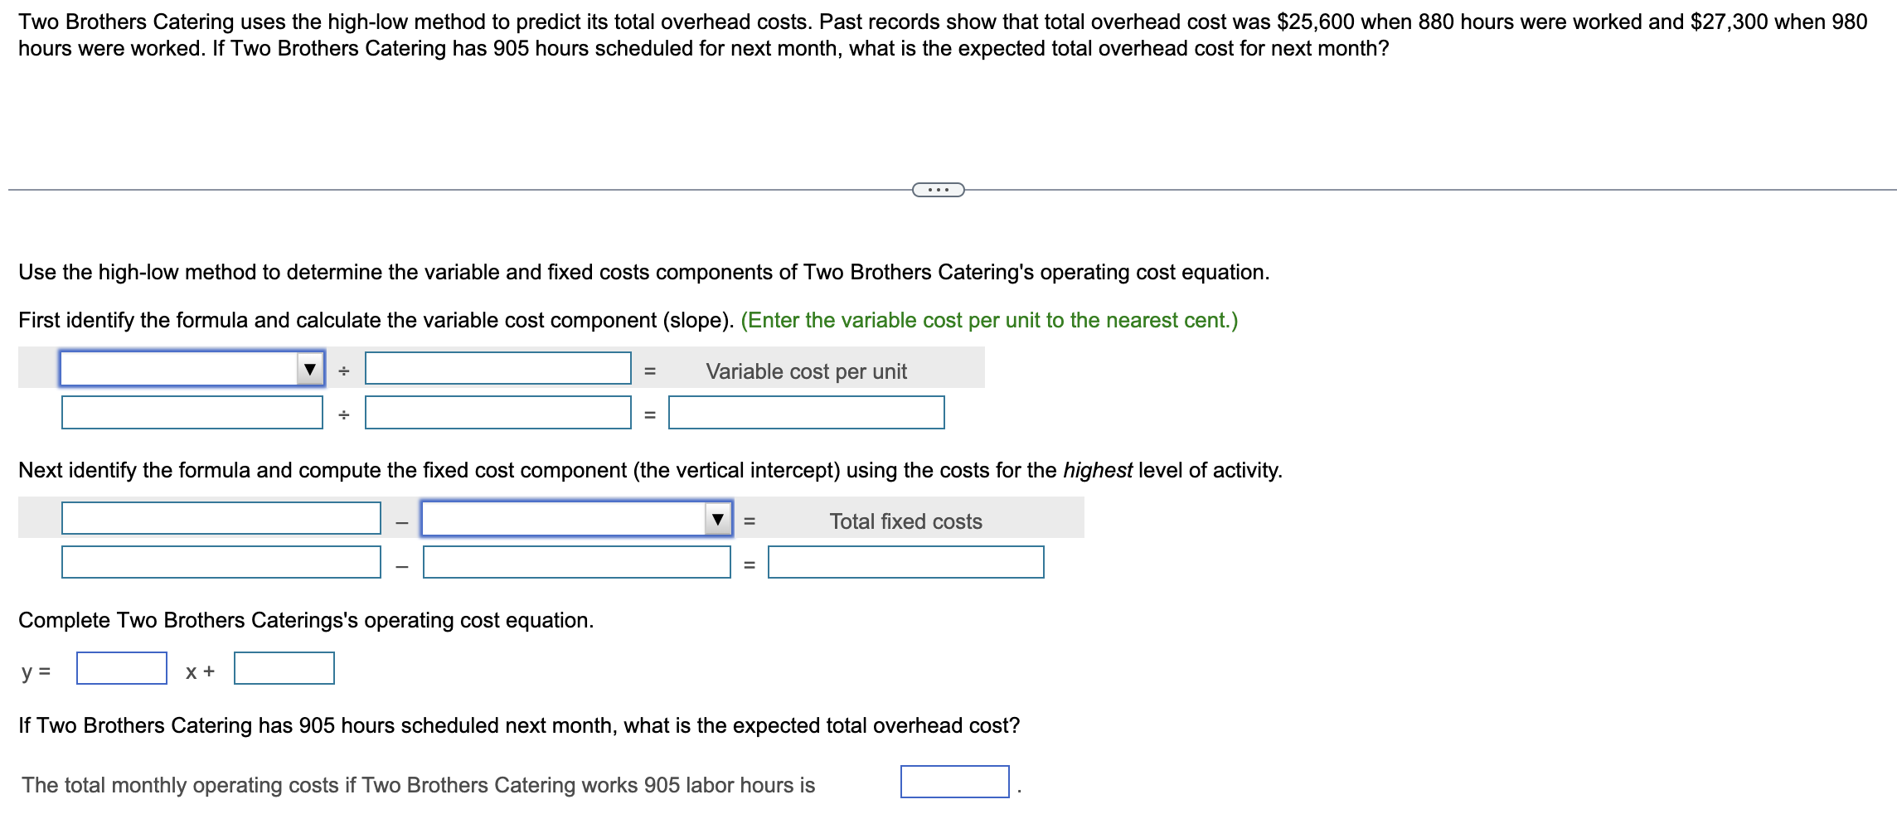Select the intercept field after x + in the equation
The height and width of the screenshot is (814, 1897).
tap(282, 670)
